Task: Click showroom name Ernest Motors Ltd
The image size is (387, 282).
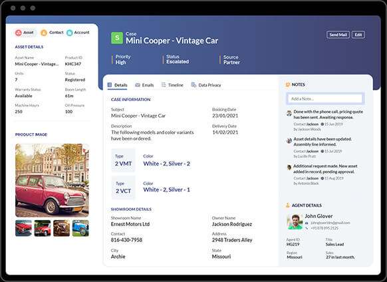Action: coord(130,224)
